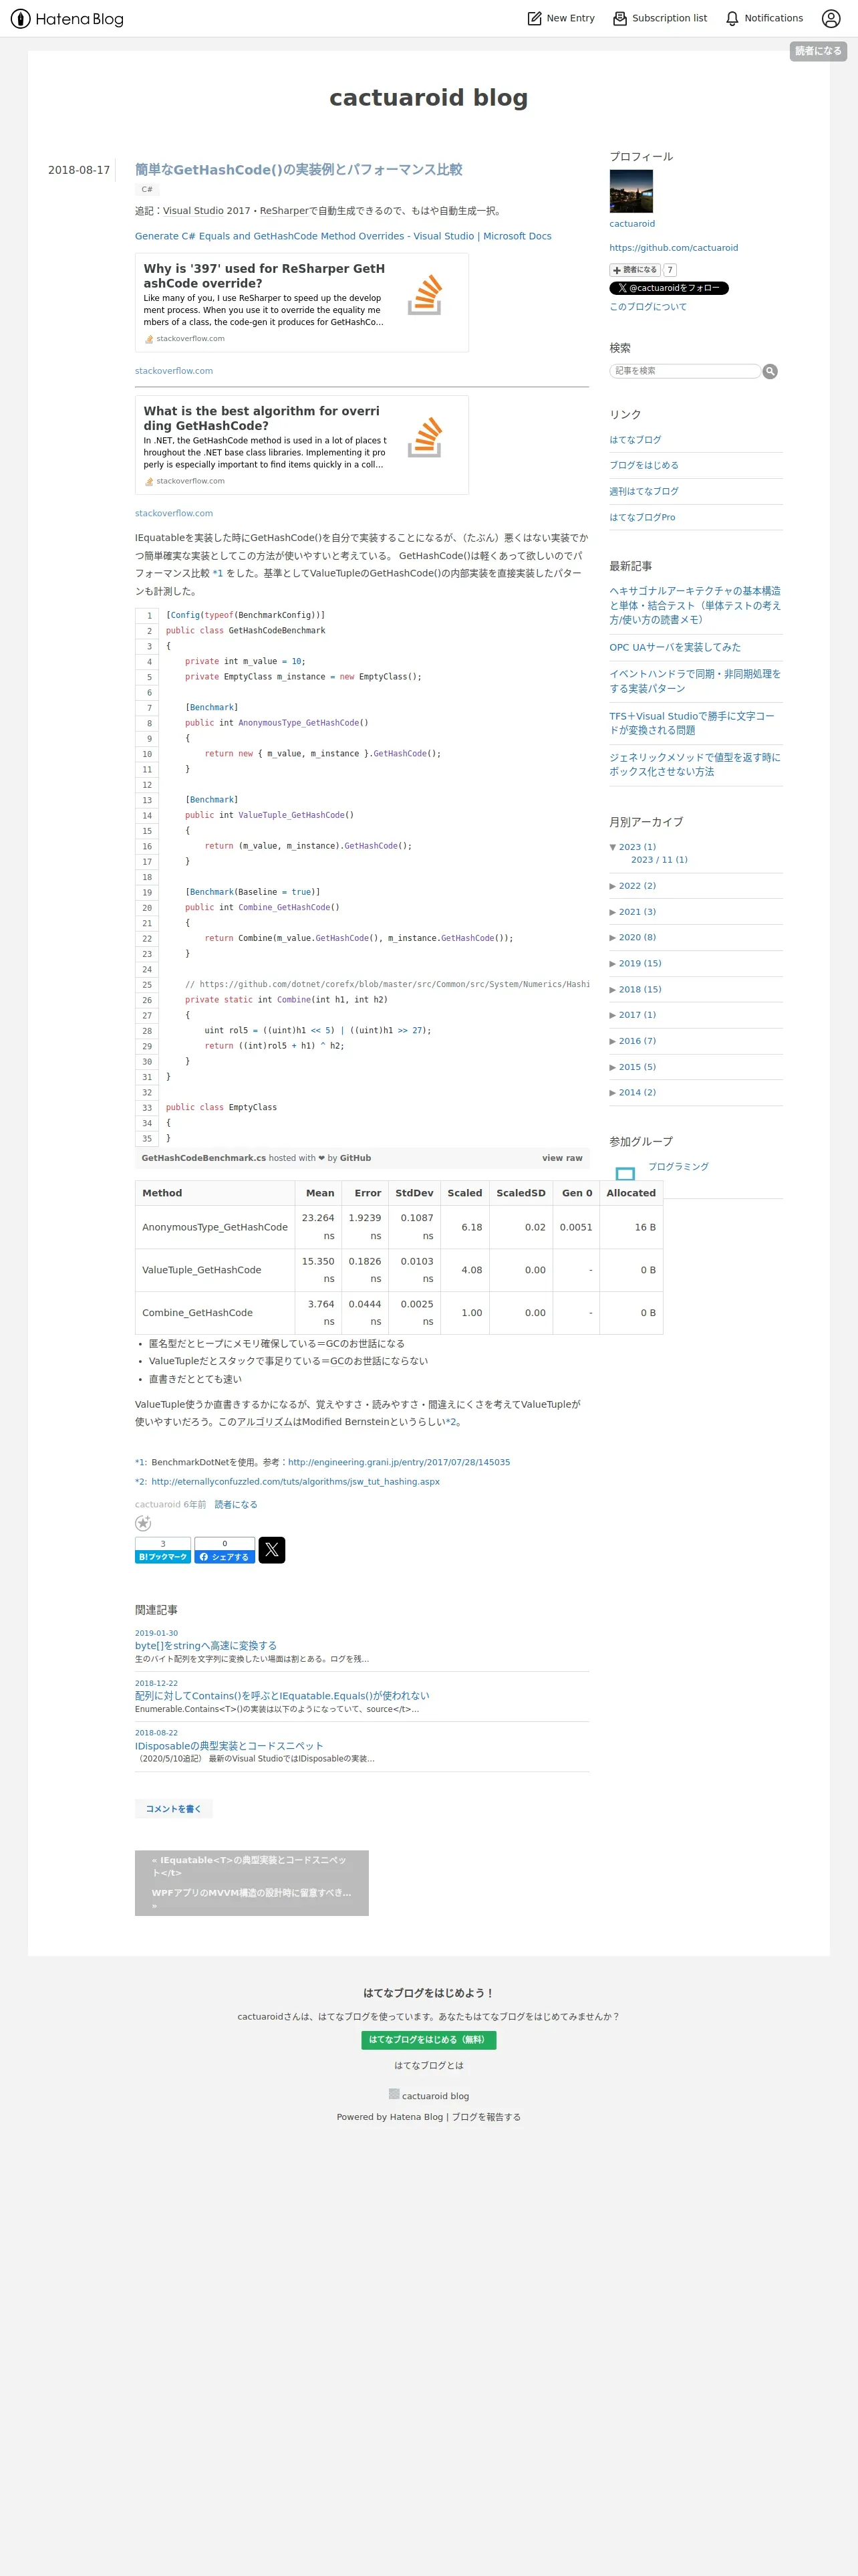Viewport: 858px width, 2576px height.
Task: Click the sidebar 読者になる subscribe button
Action: pyautogui.click(x=635, y=270)
